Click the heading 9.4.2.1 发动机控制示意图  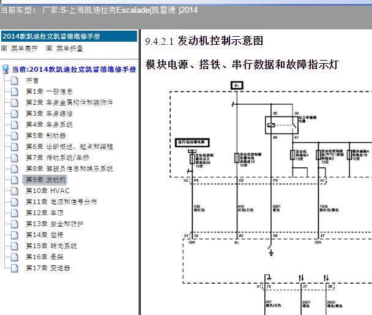pyautogui.click(x=204, y=41)
